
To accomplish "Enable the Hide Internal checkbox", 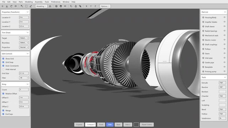I will pos(3,69).
